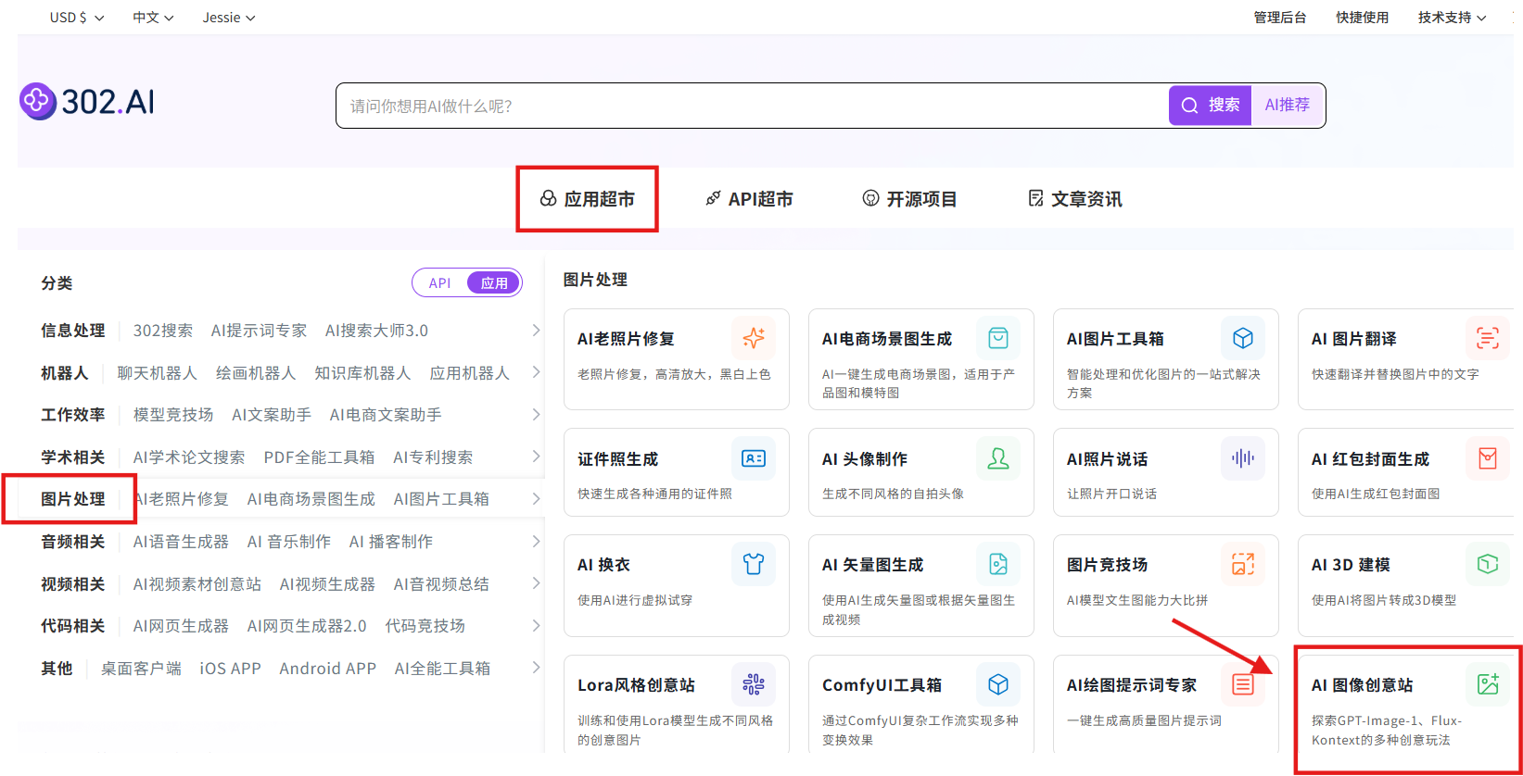Click the AI 图像创意站 image-plus icon
This screenshot has height=776, width=1523.
point(1488,684)
